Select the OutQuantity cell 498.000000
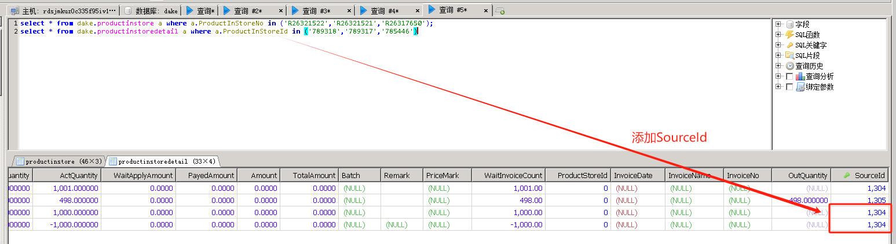Image resolution: width=896 pixels, height=244 pixels. 801,200
